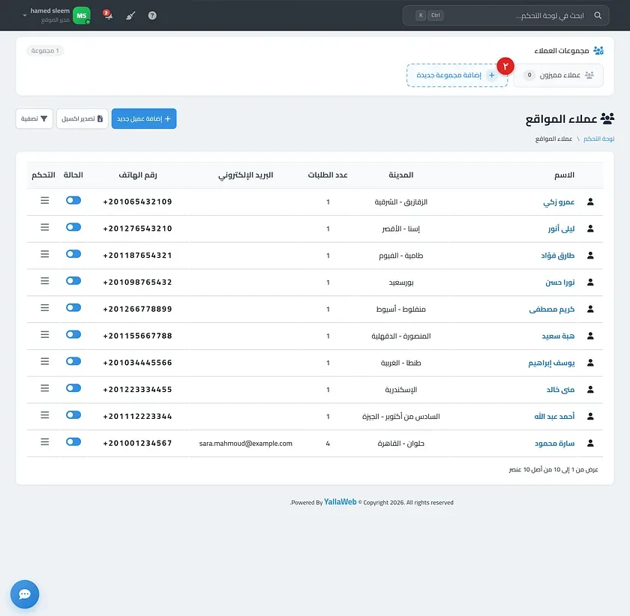Click person icon beside عمرو زكي
Viewport: 630px width, 616px height.
tap(590, 202)
